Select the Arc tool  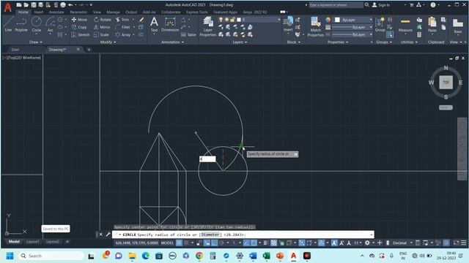(50, 24)
